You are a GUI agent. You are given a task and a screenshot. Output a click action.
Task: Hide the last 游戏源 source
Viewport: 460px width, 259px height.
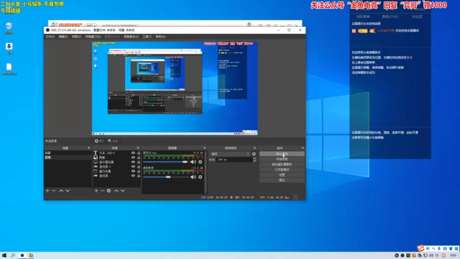coord(133,176)
